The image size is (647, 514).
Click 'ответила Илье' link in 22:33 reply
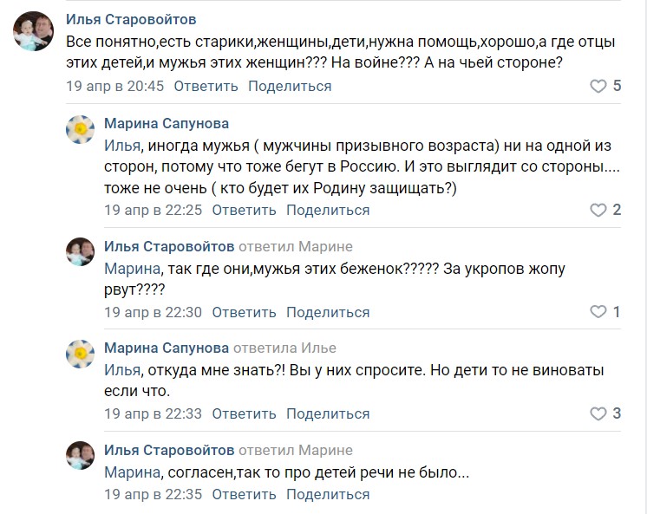point(293,348)
